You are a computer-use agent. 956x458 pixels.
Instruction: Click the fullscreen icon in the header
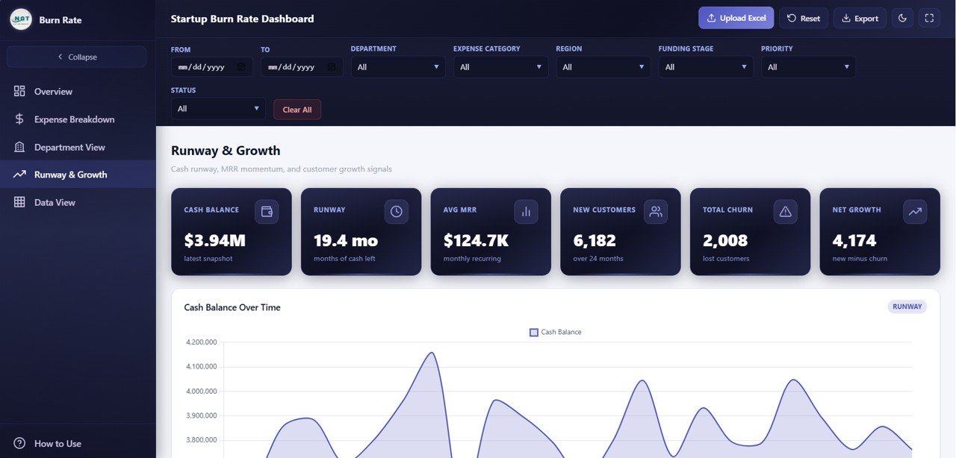[x=929, y=17]
